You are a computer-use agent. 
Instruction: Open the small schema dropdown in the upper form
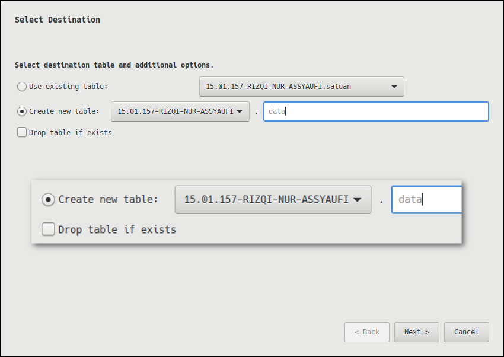tap(180, 111)
